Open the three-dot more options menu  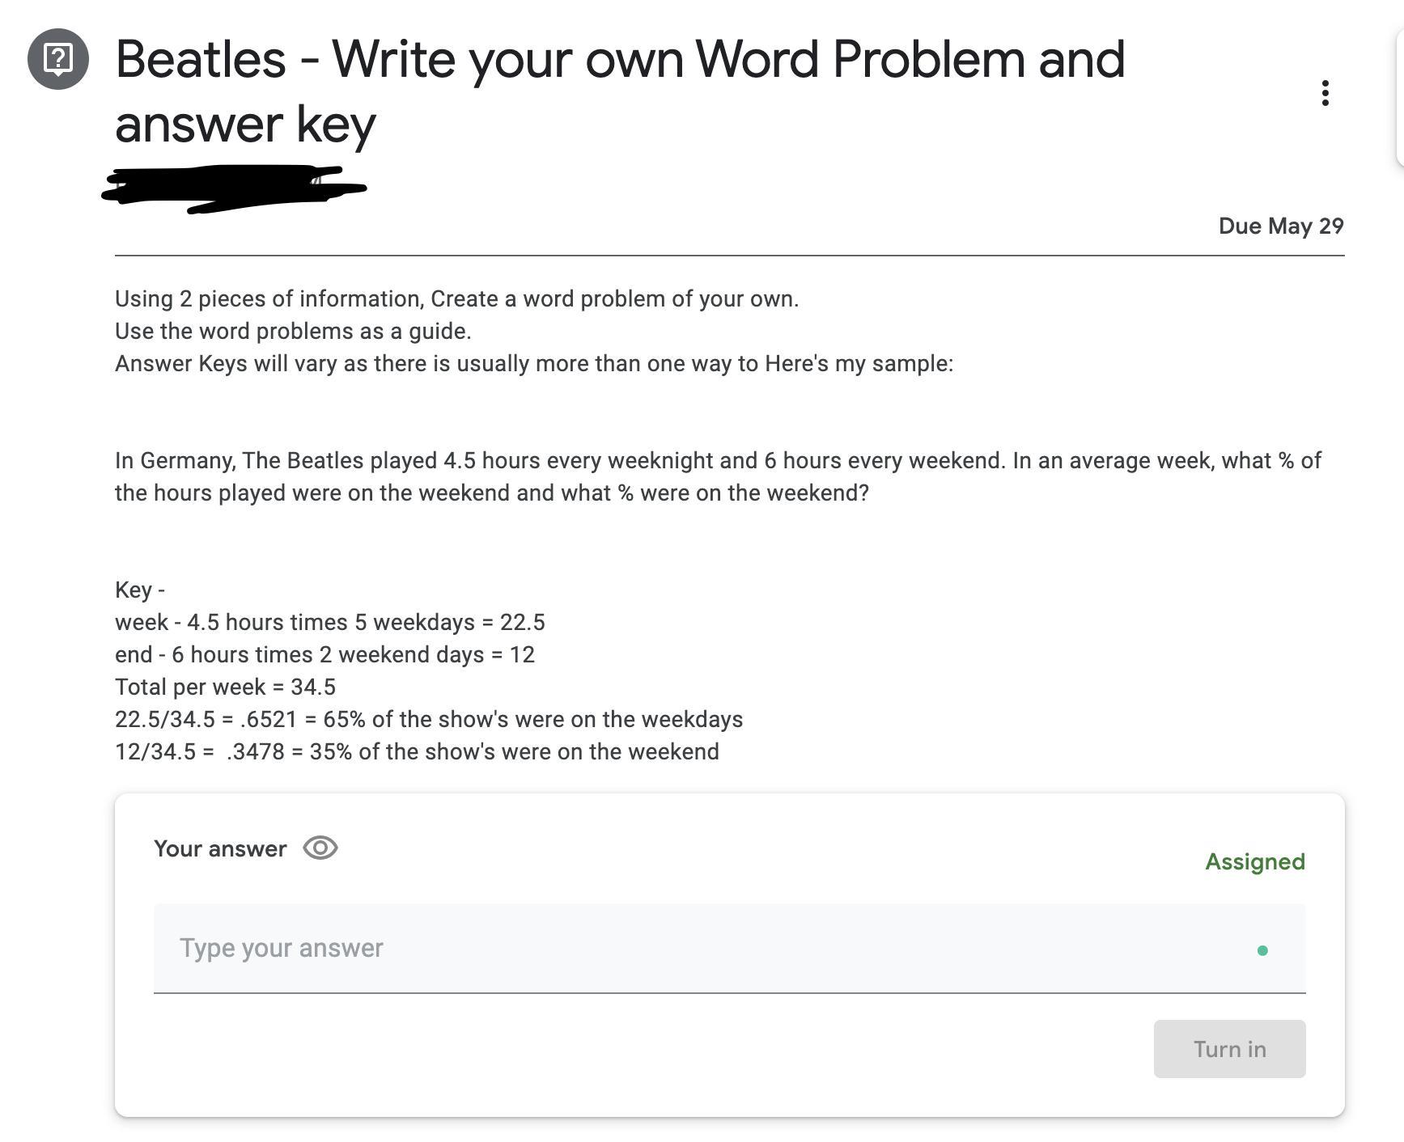pos(1325,93)
